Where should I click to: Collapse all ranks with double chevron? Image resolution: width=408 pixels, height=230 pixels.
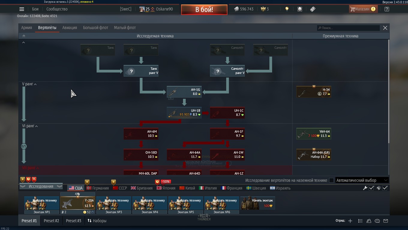click(x=24, y=36)
